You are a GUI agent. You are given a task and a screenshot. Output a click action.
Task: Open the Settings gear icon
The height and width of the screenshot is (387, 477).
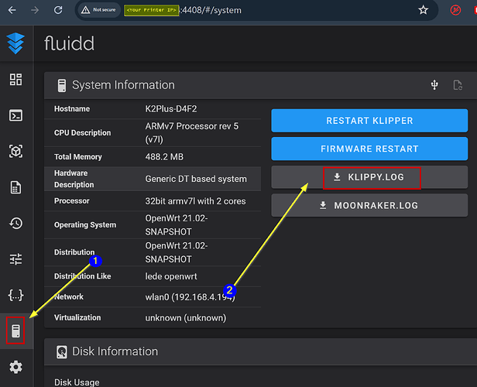coord(16,367)
